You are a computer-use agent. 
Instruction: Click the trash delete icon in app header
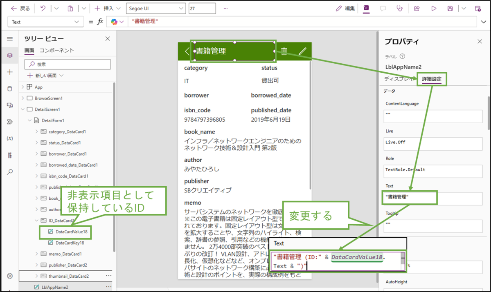click(x=284, y=51)
